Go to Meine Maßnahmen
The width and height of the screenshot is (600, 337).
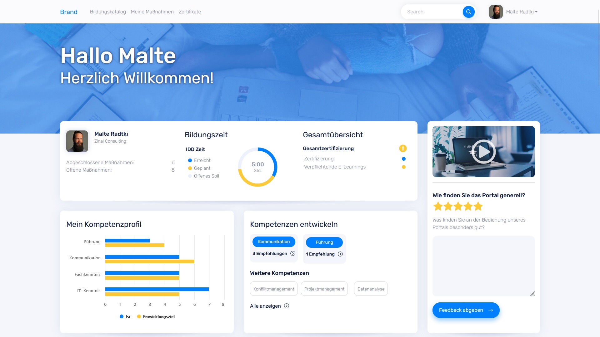click(152, 12)
